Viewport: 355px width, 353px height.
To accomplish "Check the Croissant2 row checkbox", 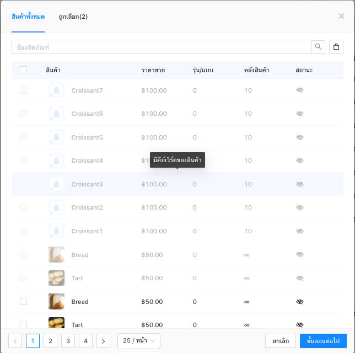I will [23, 207].
